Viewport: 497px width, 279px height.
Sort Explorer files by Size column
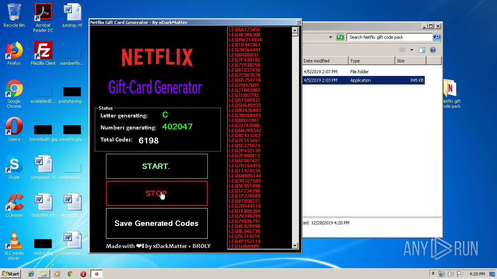tap(410, 61)
